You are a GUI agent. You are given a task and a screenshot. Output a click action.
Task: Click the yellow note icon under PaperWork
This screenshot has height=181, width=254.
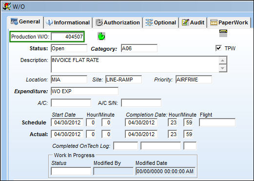223,33
